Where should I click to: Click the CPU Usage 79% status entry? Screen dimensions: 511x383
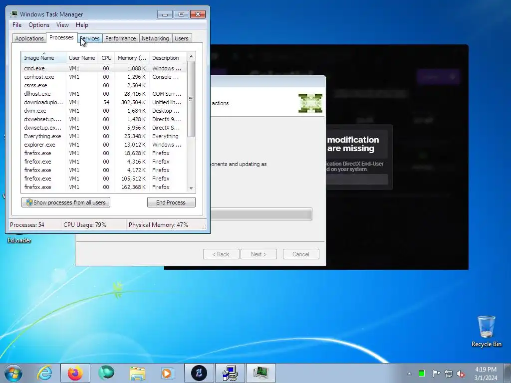[85, 225]
